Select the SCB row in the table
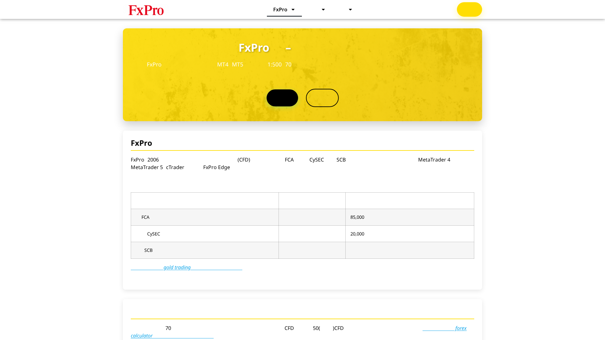This screenshot has height=340, width=605. pos(205,250)
